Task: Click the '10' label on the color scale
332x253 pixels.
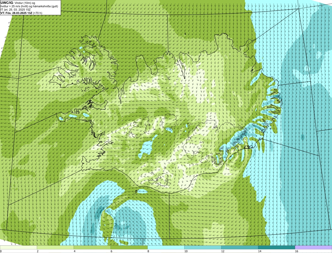Action: click(x=186, y=251)
